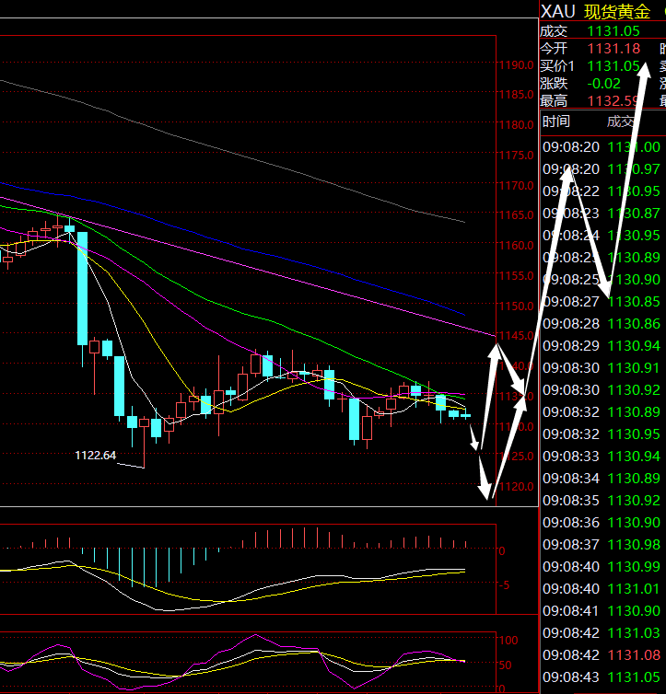Click the 1122.64 low price annotation
Image resolution: width=666 pixels, height=694 pixels.
pos(96,455)
